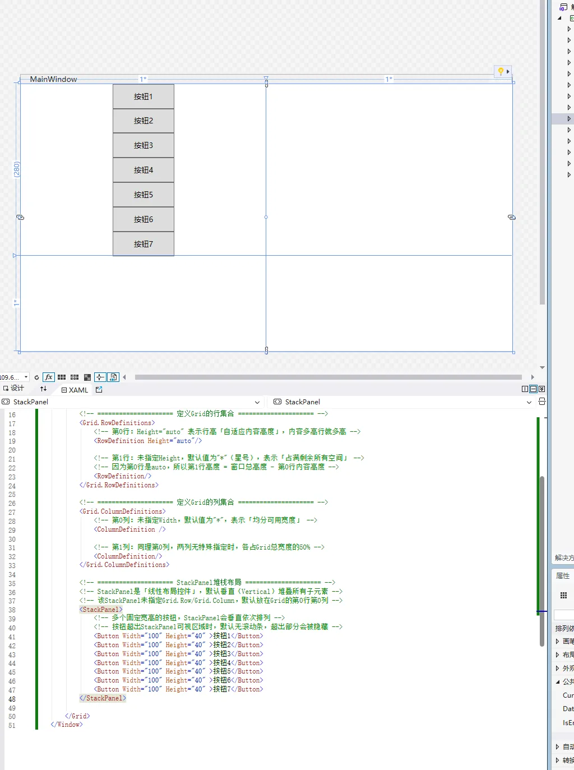Click the designer horizontal scrollbar

328,377
